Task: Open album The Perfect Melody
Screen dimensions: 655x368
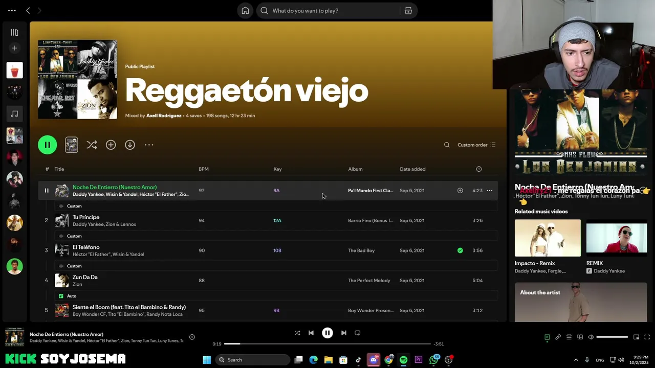Action: pos(369,281)
